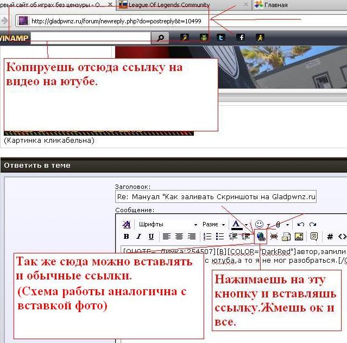Image resolution: width=347 pixels, height=343 pixels.
Task: Click the Insert Link globe icon
Action: point(261,237)
